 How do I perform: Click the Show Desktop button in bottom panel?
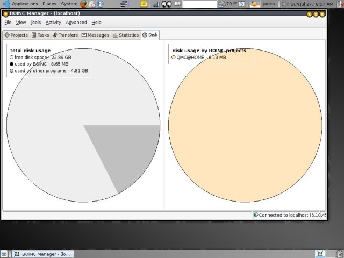[x=4, y=254]
